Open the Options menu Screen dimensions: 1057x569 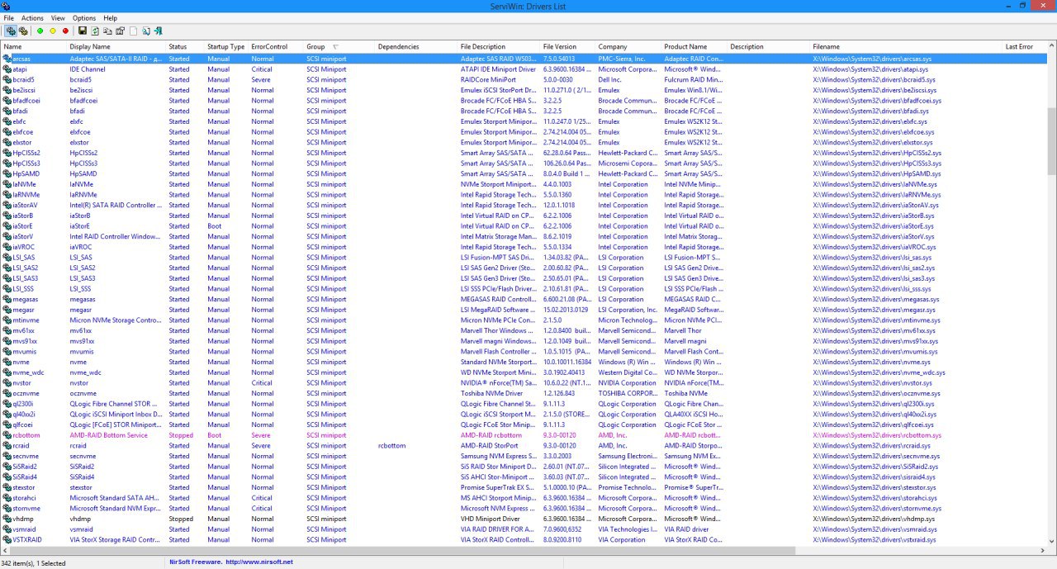[84, 18]
